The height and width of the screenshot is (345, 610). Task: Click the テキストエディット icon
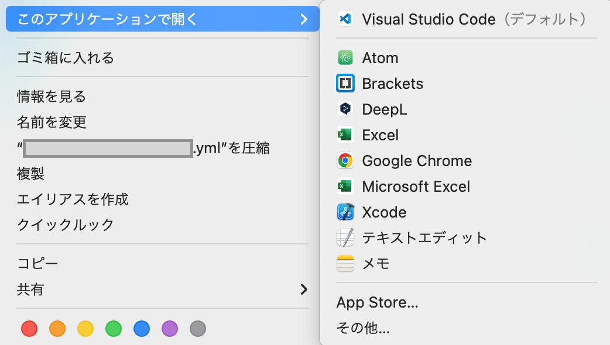click(x=345, y=238)
